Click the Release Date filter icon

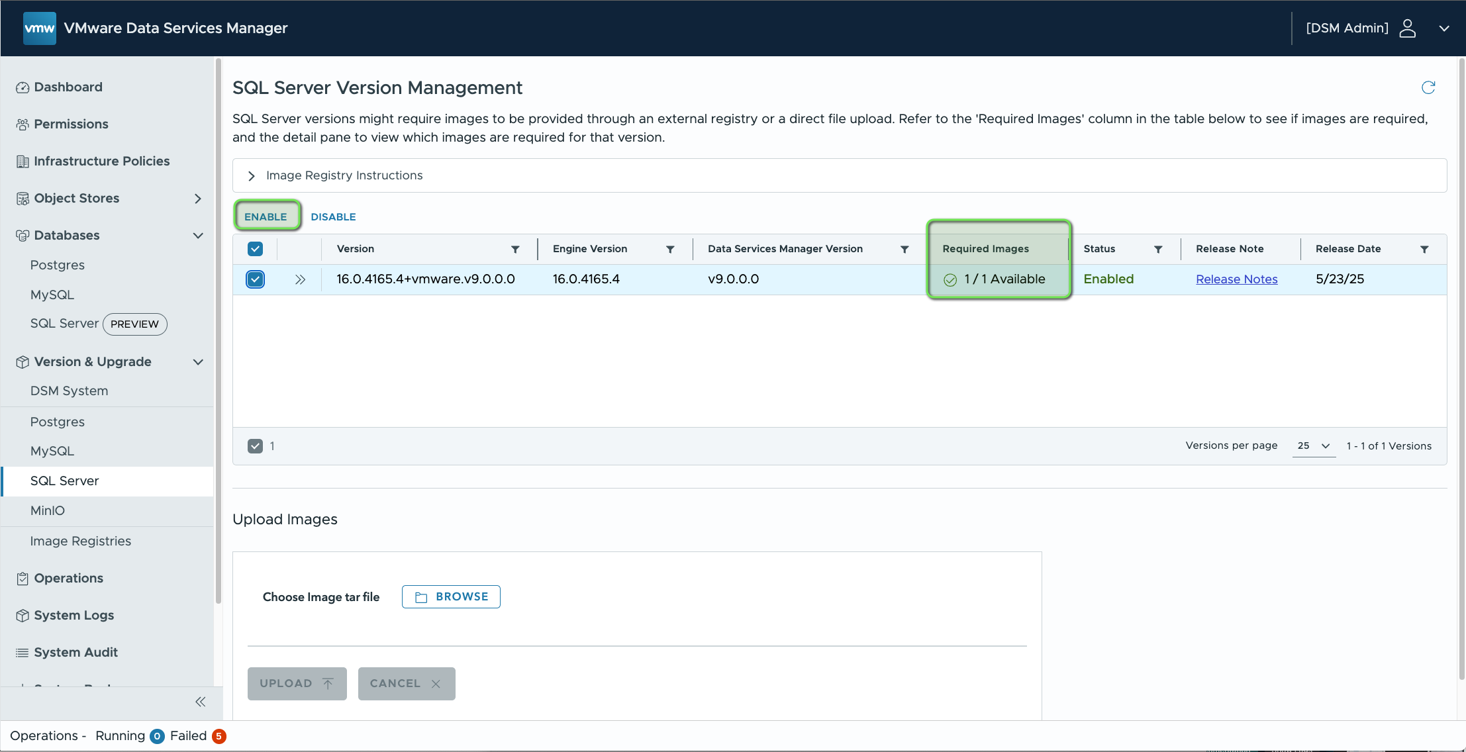click(1424, 250)
